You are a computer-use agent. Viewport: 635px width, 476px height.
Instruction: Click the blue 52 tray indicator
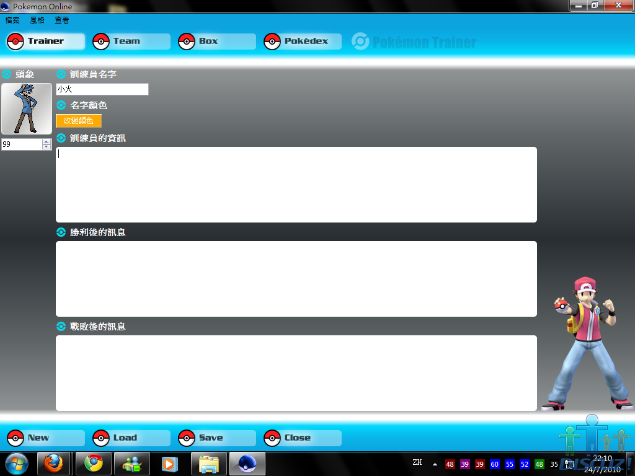[525, 464]
